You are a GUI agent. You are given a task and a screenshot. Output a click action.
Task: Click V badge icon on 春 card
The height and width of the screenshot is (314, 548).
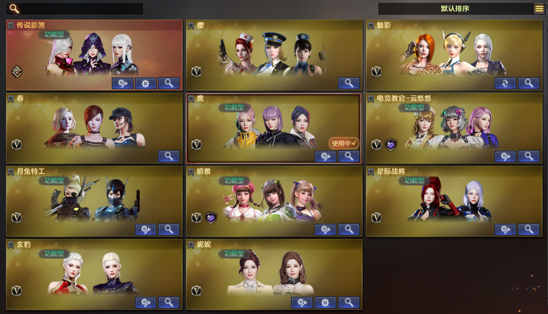(x=16, y=144)
